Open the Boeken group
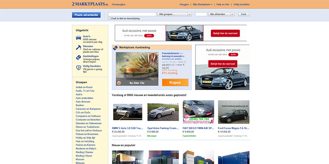This screenshot has height=164, width=329. click(80, 105)
